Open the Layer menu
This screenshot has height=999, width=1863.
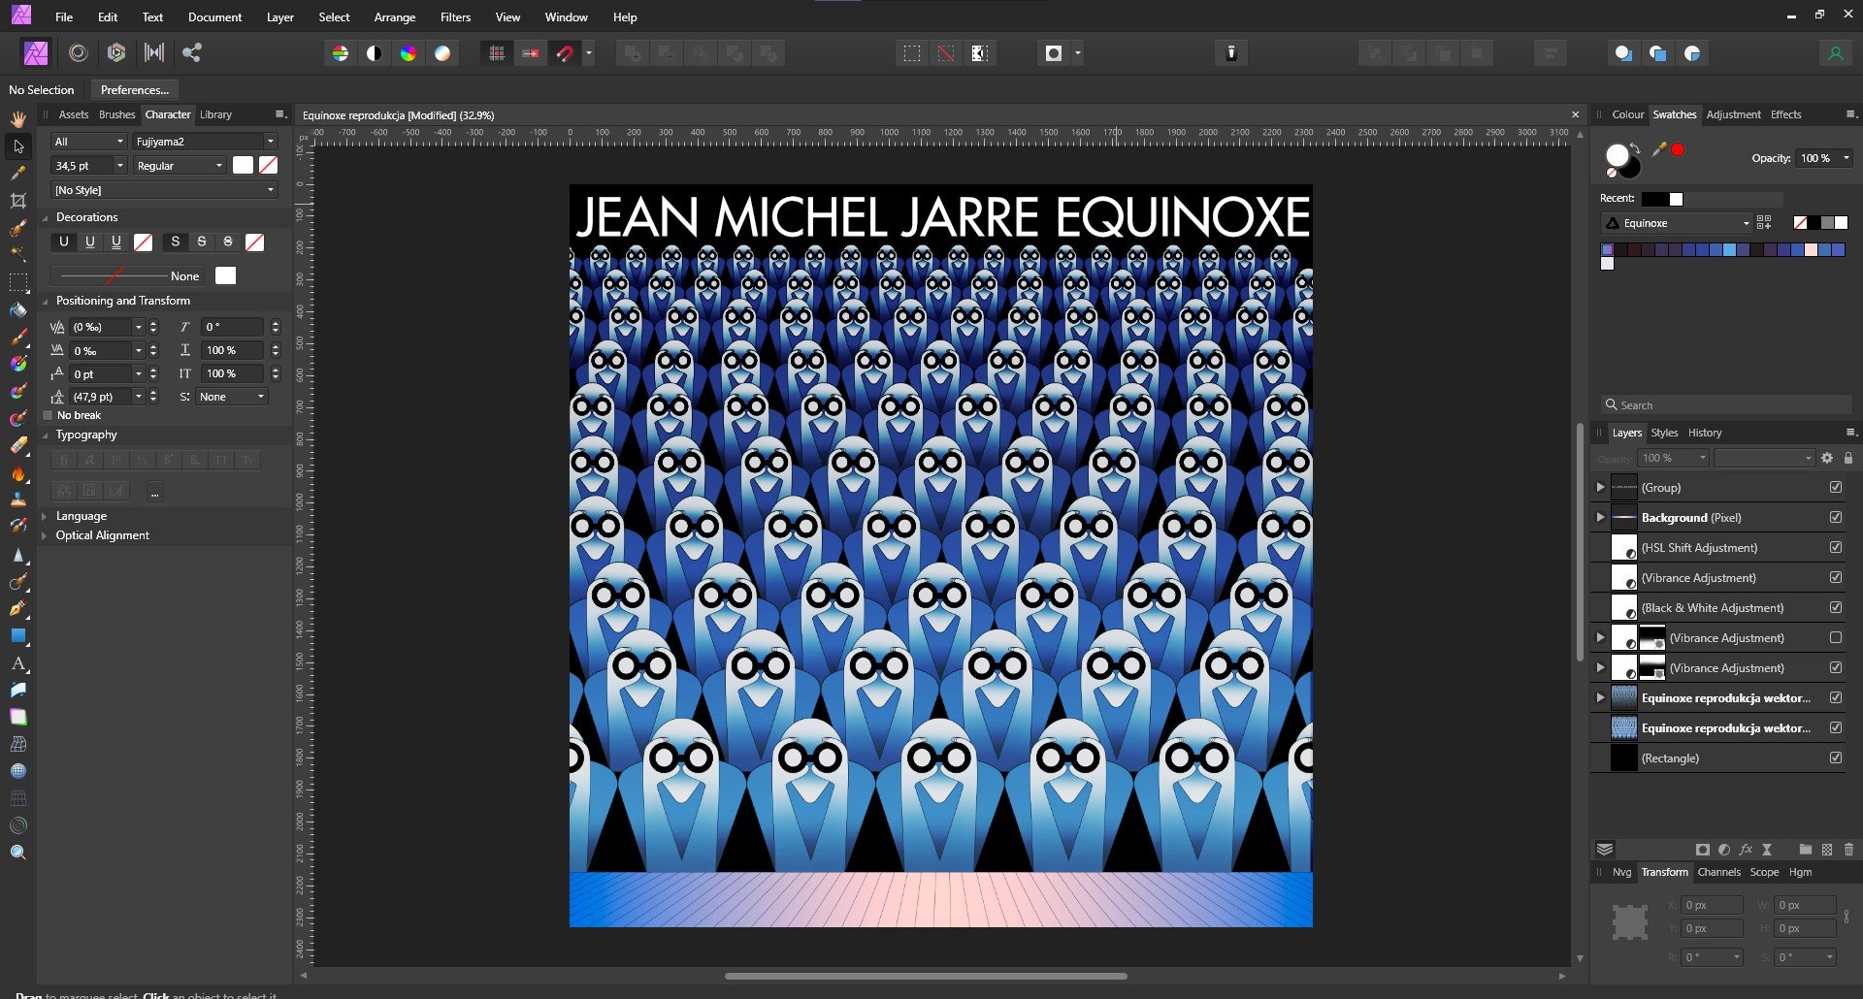[280, 17]
